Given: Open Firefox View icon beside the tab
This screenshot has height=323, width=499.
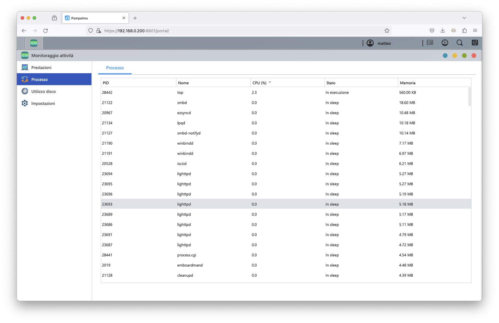Looking at the screenshot, I should (x=54, y=18).
